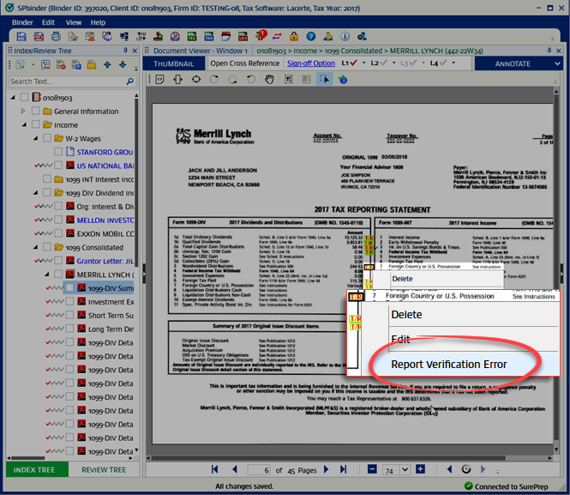
Task: Click the zoom in plus button
Action: (420, 469)
